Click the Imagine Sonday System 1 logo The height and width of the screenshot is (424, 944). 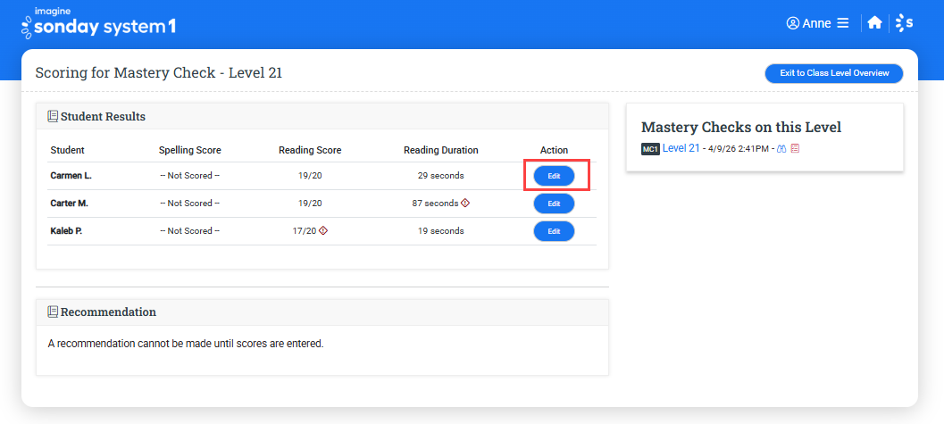point(98,22)
